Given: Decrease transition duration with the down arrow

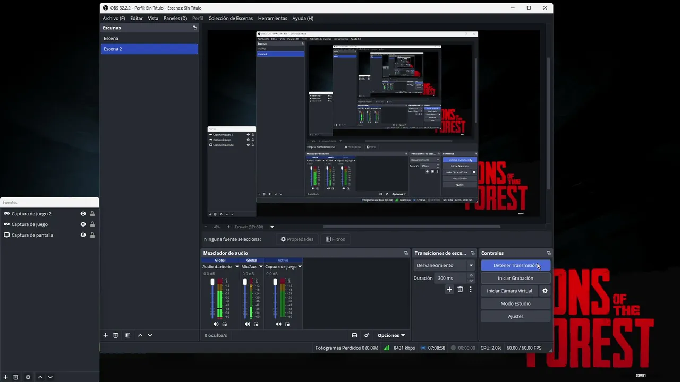Looking at the screenshot, I should pos(471,281).
